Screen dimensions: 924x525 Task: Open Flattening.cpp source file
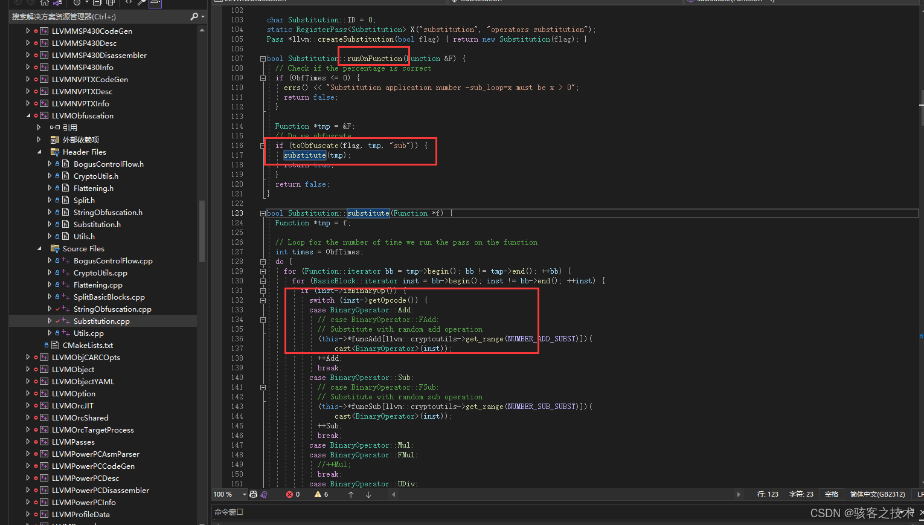click(x=98, y=285)
